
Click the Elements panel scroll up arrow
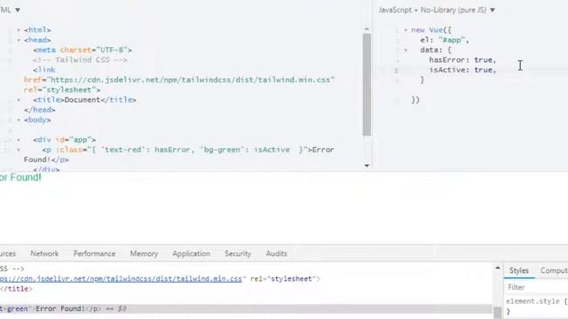click(497, 268)
